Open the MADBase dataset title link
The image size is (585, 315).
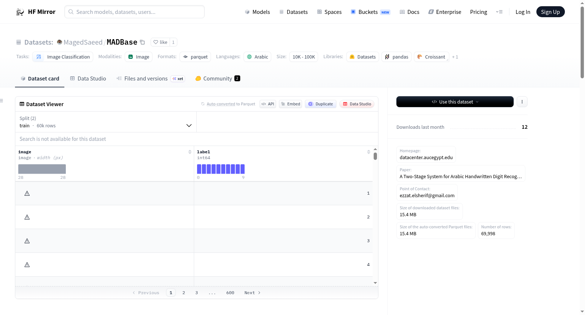pos(122,42)
